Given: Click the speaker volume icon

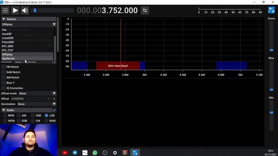Looking at the screenshot, I should pos(25,10).
